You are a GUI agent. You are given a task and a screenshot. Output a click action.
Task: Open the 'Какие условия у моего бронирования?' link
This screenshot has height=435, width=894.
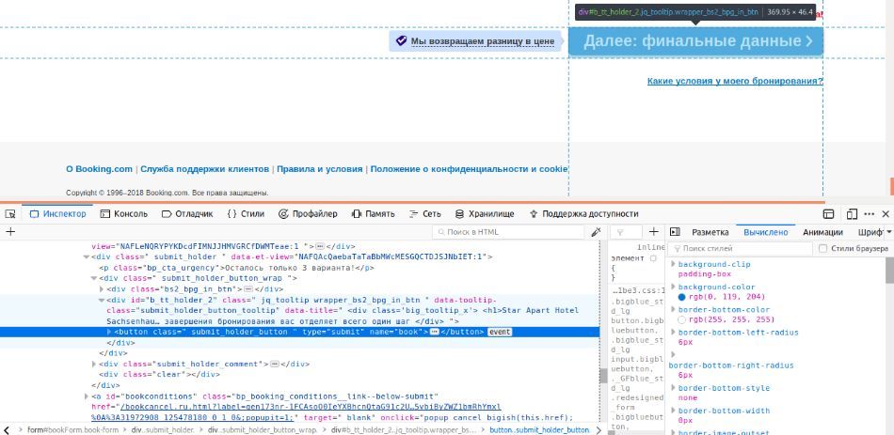tap(735, 81)
